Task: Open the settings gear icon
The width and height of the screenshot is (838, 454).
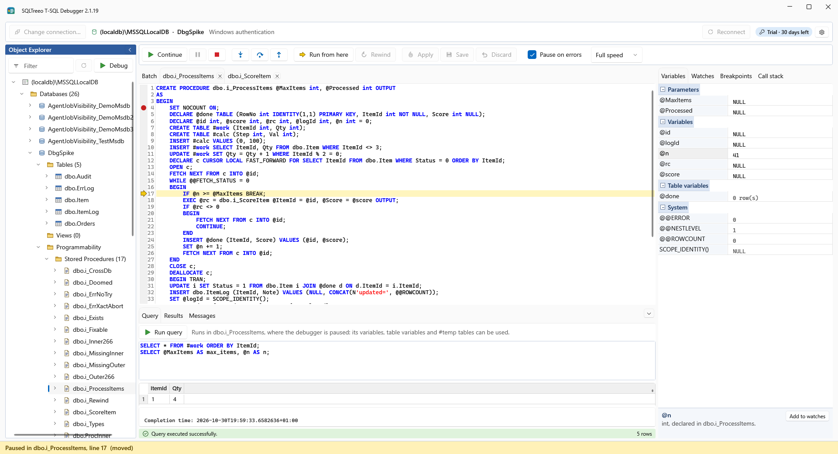Action: 822,32
